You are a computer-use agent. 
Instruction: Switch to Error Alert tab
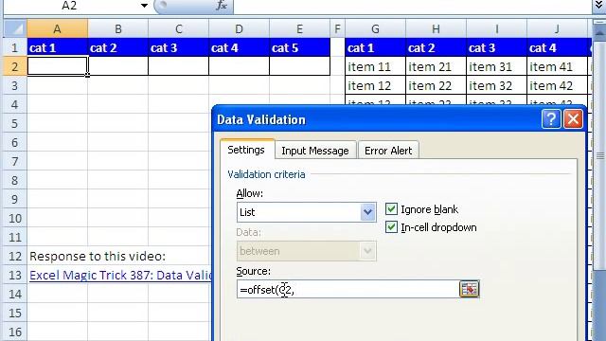[x=388, y=151]
